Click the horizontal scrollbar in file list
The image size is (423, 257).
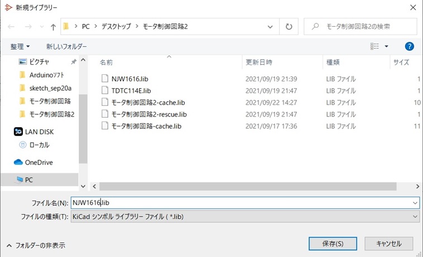(x=246, y=186)
